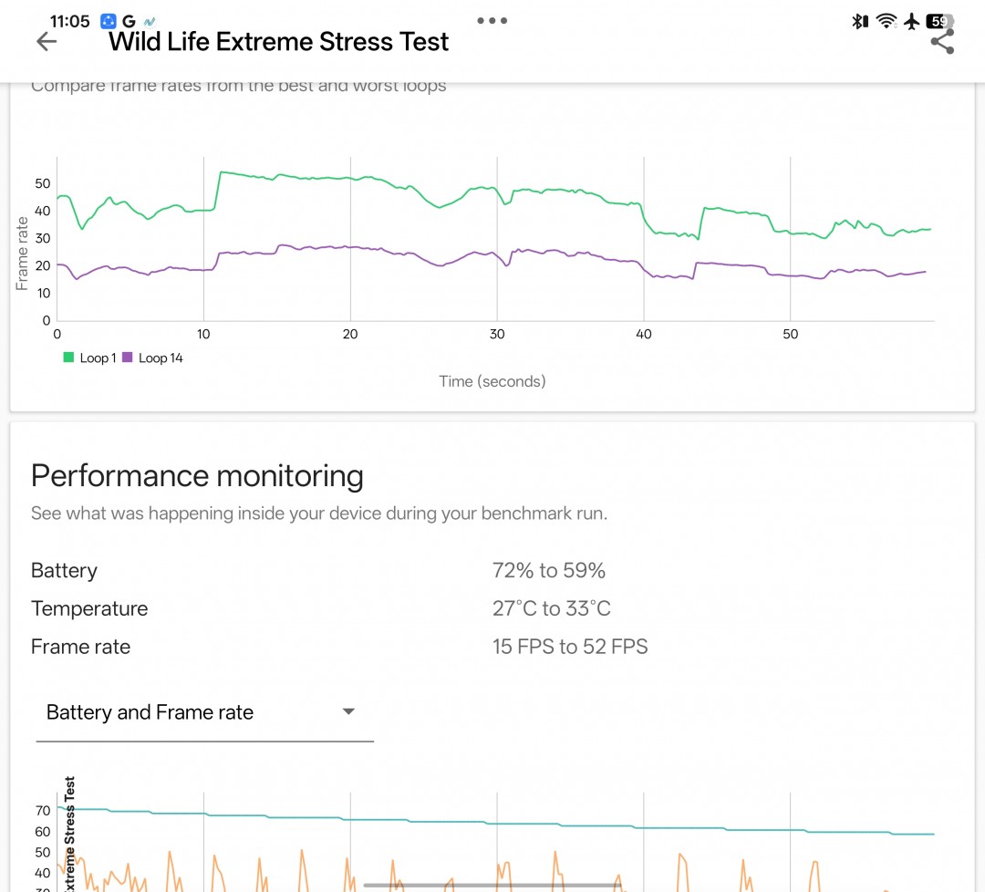Image resolution: width=985 pixels, height=892 pixels.
Task: Tap the Wi-Fi status icon
Action: pyautogui.click(x=886, y=21)
